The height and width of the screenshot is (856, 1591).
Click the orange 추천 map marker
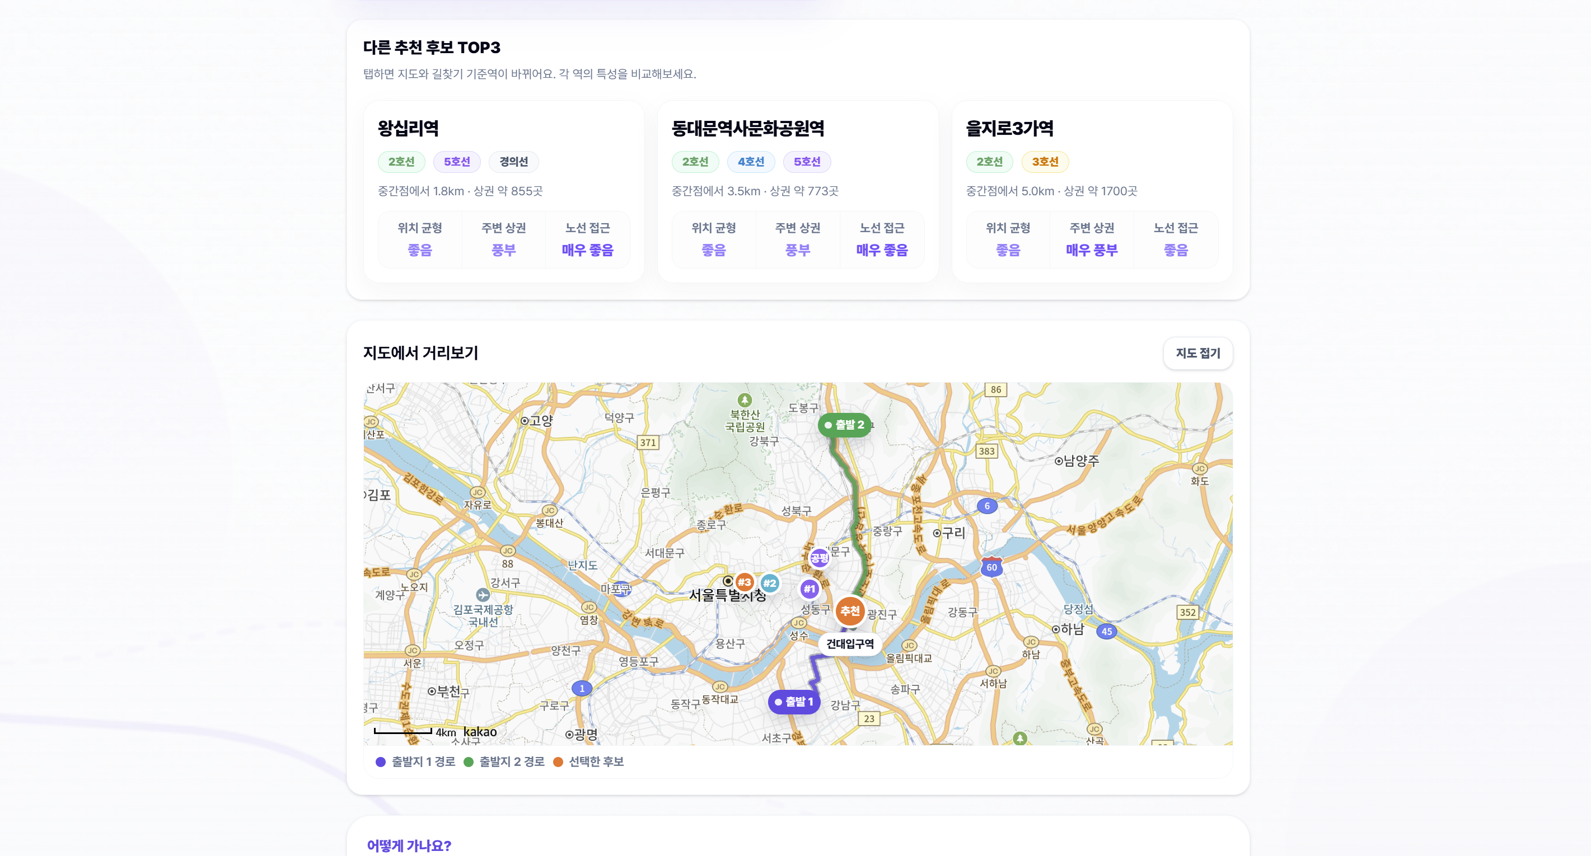pyautogui.click(x=850, y=610)
